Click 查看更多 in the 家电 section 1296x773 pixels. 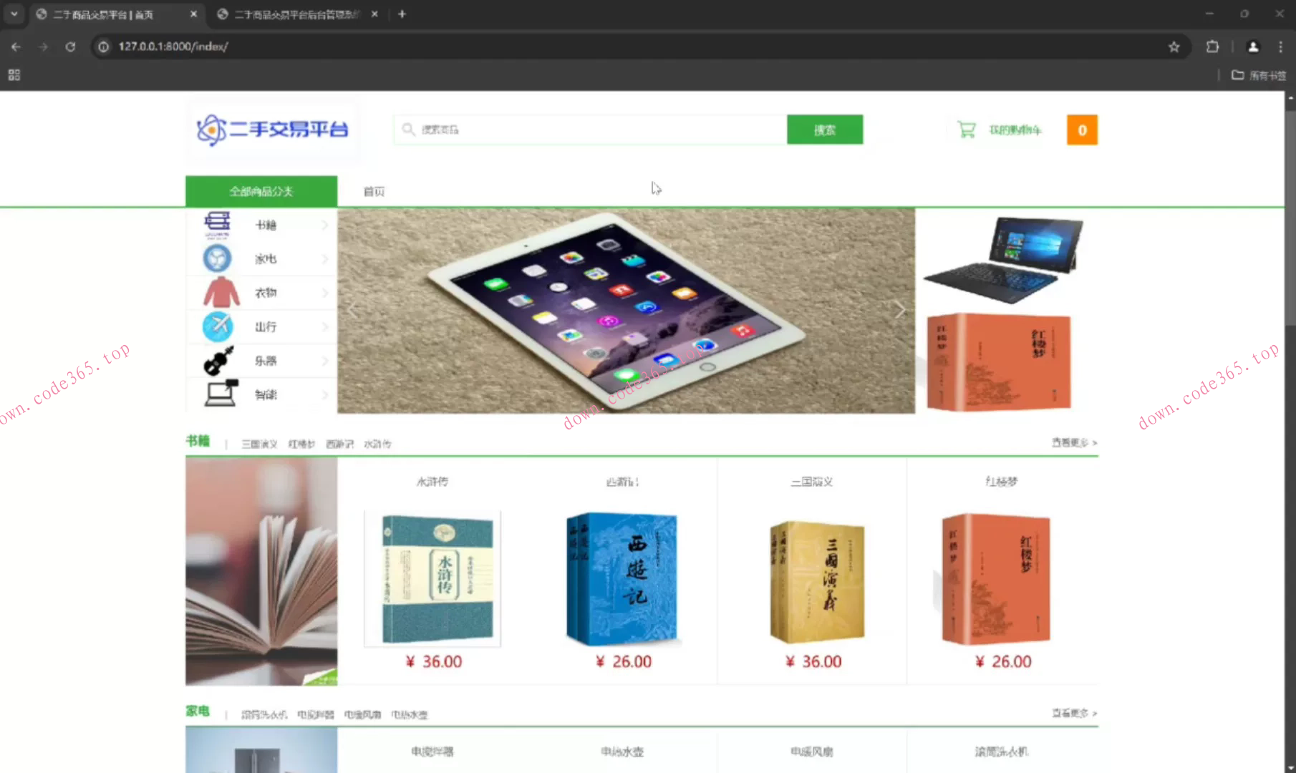tap(1074, 713)
